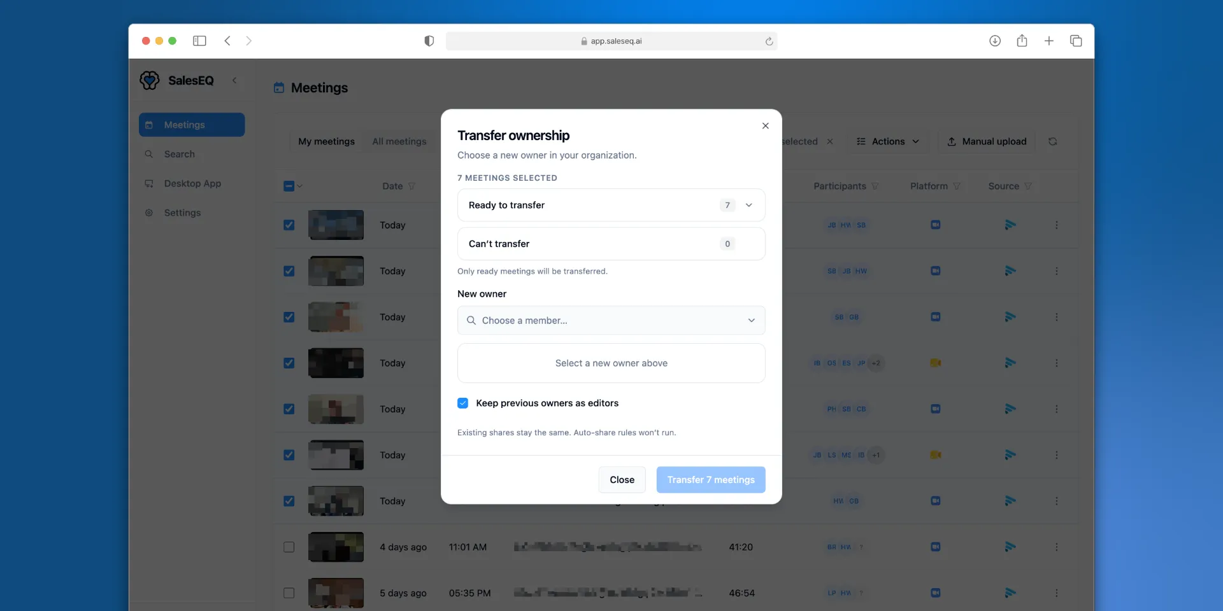Click the browser share icon
This screenshot has width=1223, height=611.
pos(1022,41)
